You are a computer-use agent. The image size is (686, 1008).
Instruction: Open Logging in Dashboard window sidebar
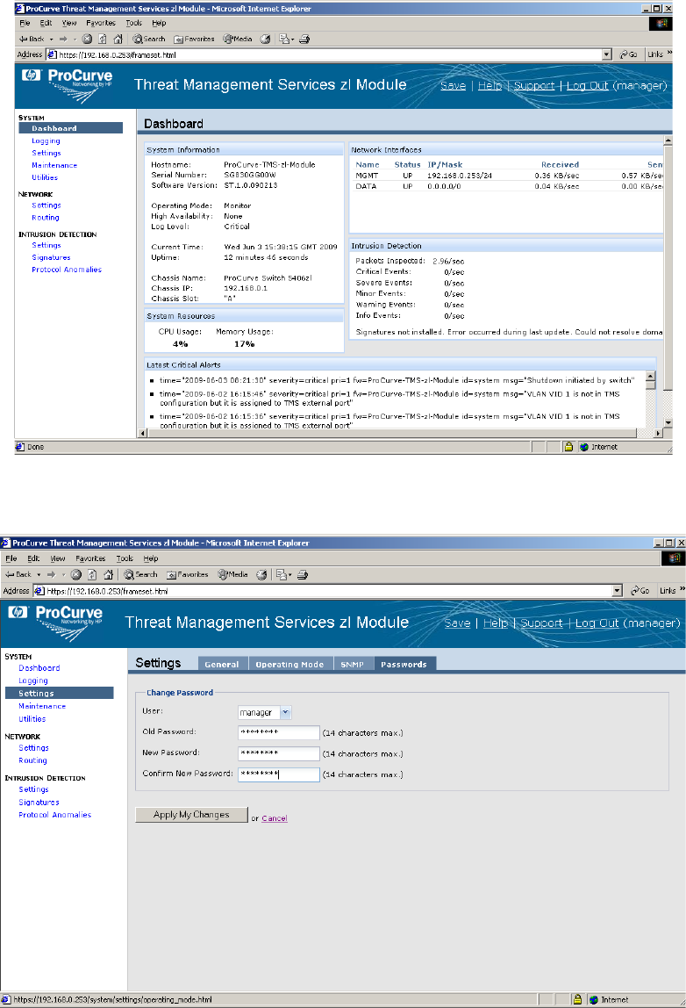coord(46,140)
